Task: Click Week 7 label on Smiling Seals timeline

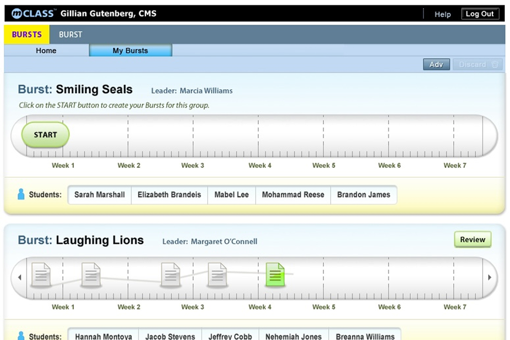Action: pyautogui.click(x=455, y=165)
